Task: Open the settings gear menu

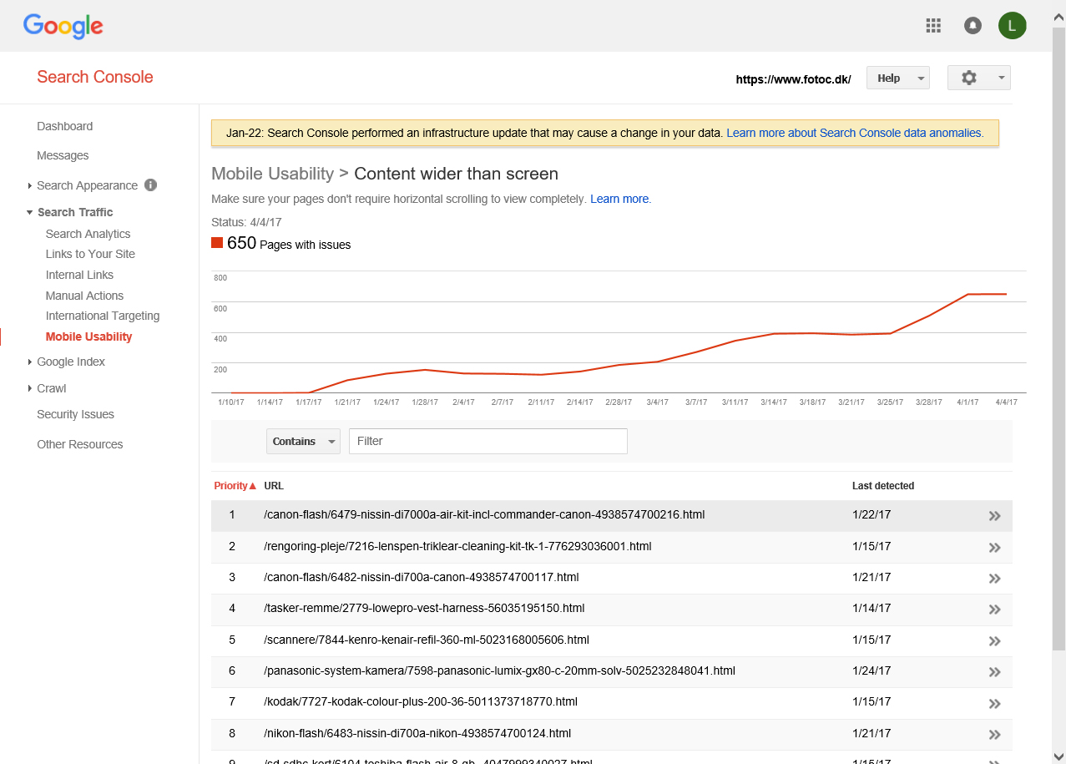Action: pyautogui.click(x=978, y=78)
